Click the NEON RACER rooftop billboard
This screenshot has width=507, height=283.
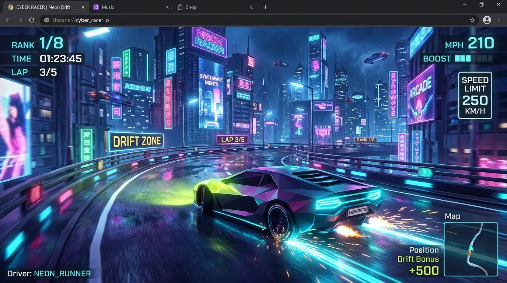pyautogui.click(x=209, y=41)
